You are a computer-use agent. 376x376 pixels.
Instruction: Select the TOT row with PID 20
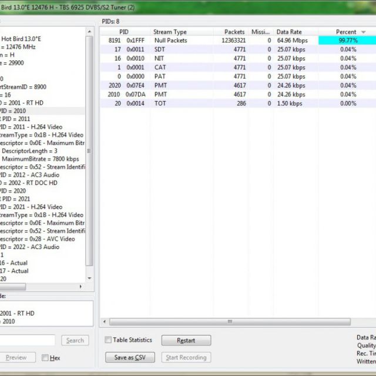point(170,103)
